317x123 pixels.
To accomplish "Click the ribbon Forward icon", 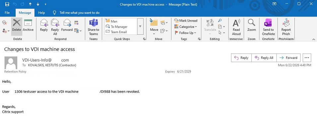I will pyautogui.click(x=67, y=25).
